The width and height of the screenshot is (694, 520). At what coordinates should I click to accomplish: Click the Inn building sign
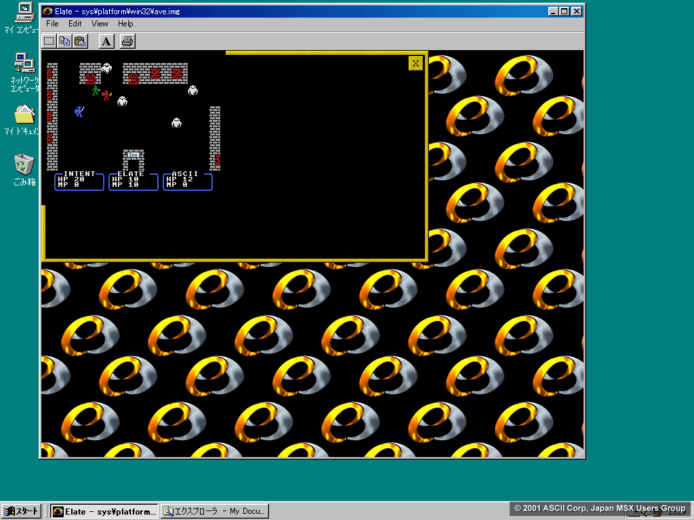(x=134, y=155)
